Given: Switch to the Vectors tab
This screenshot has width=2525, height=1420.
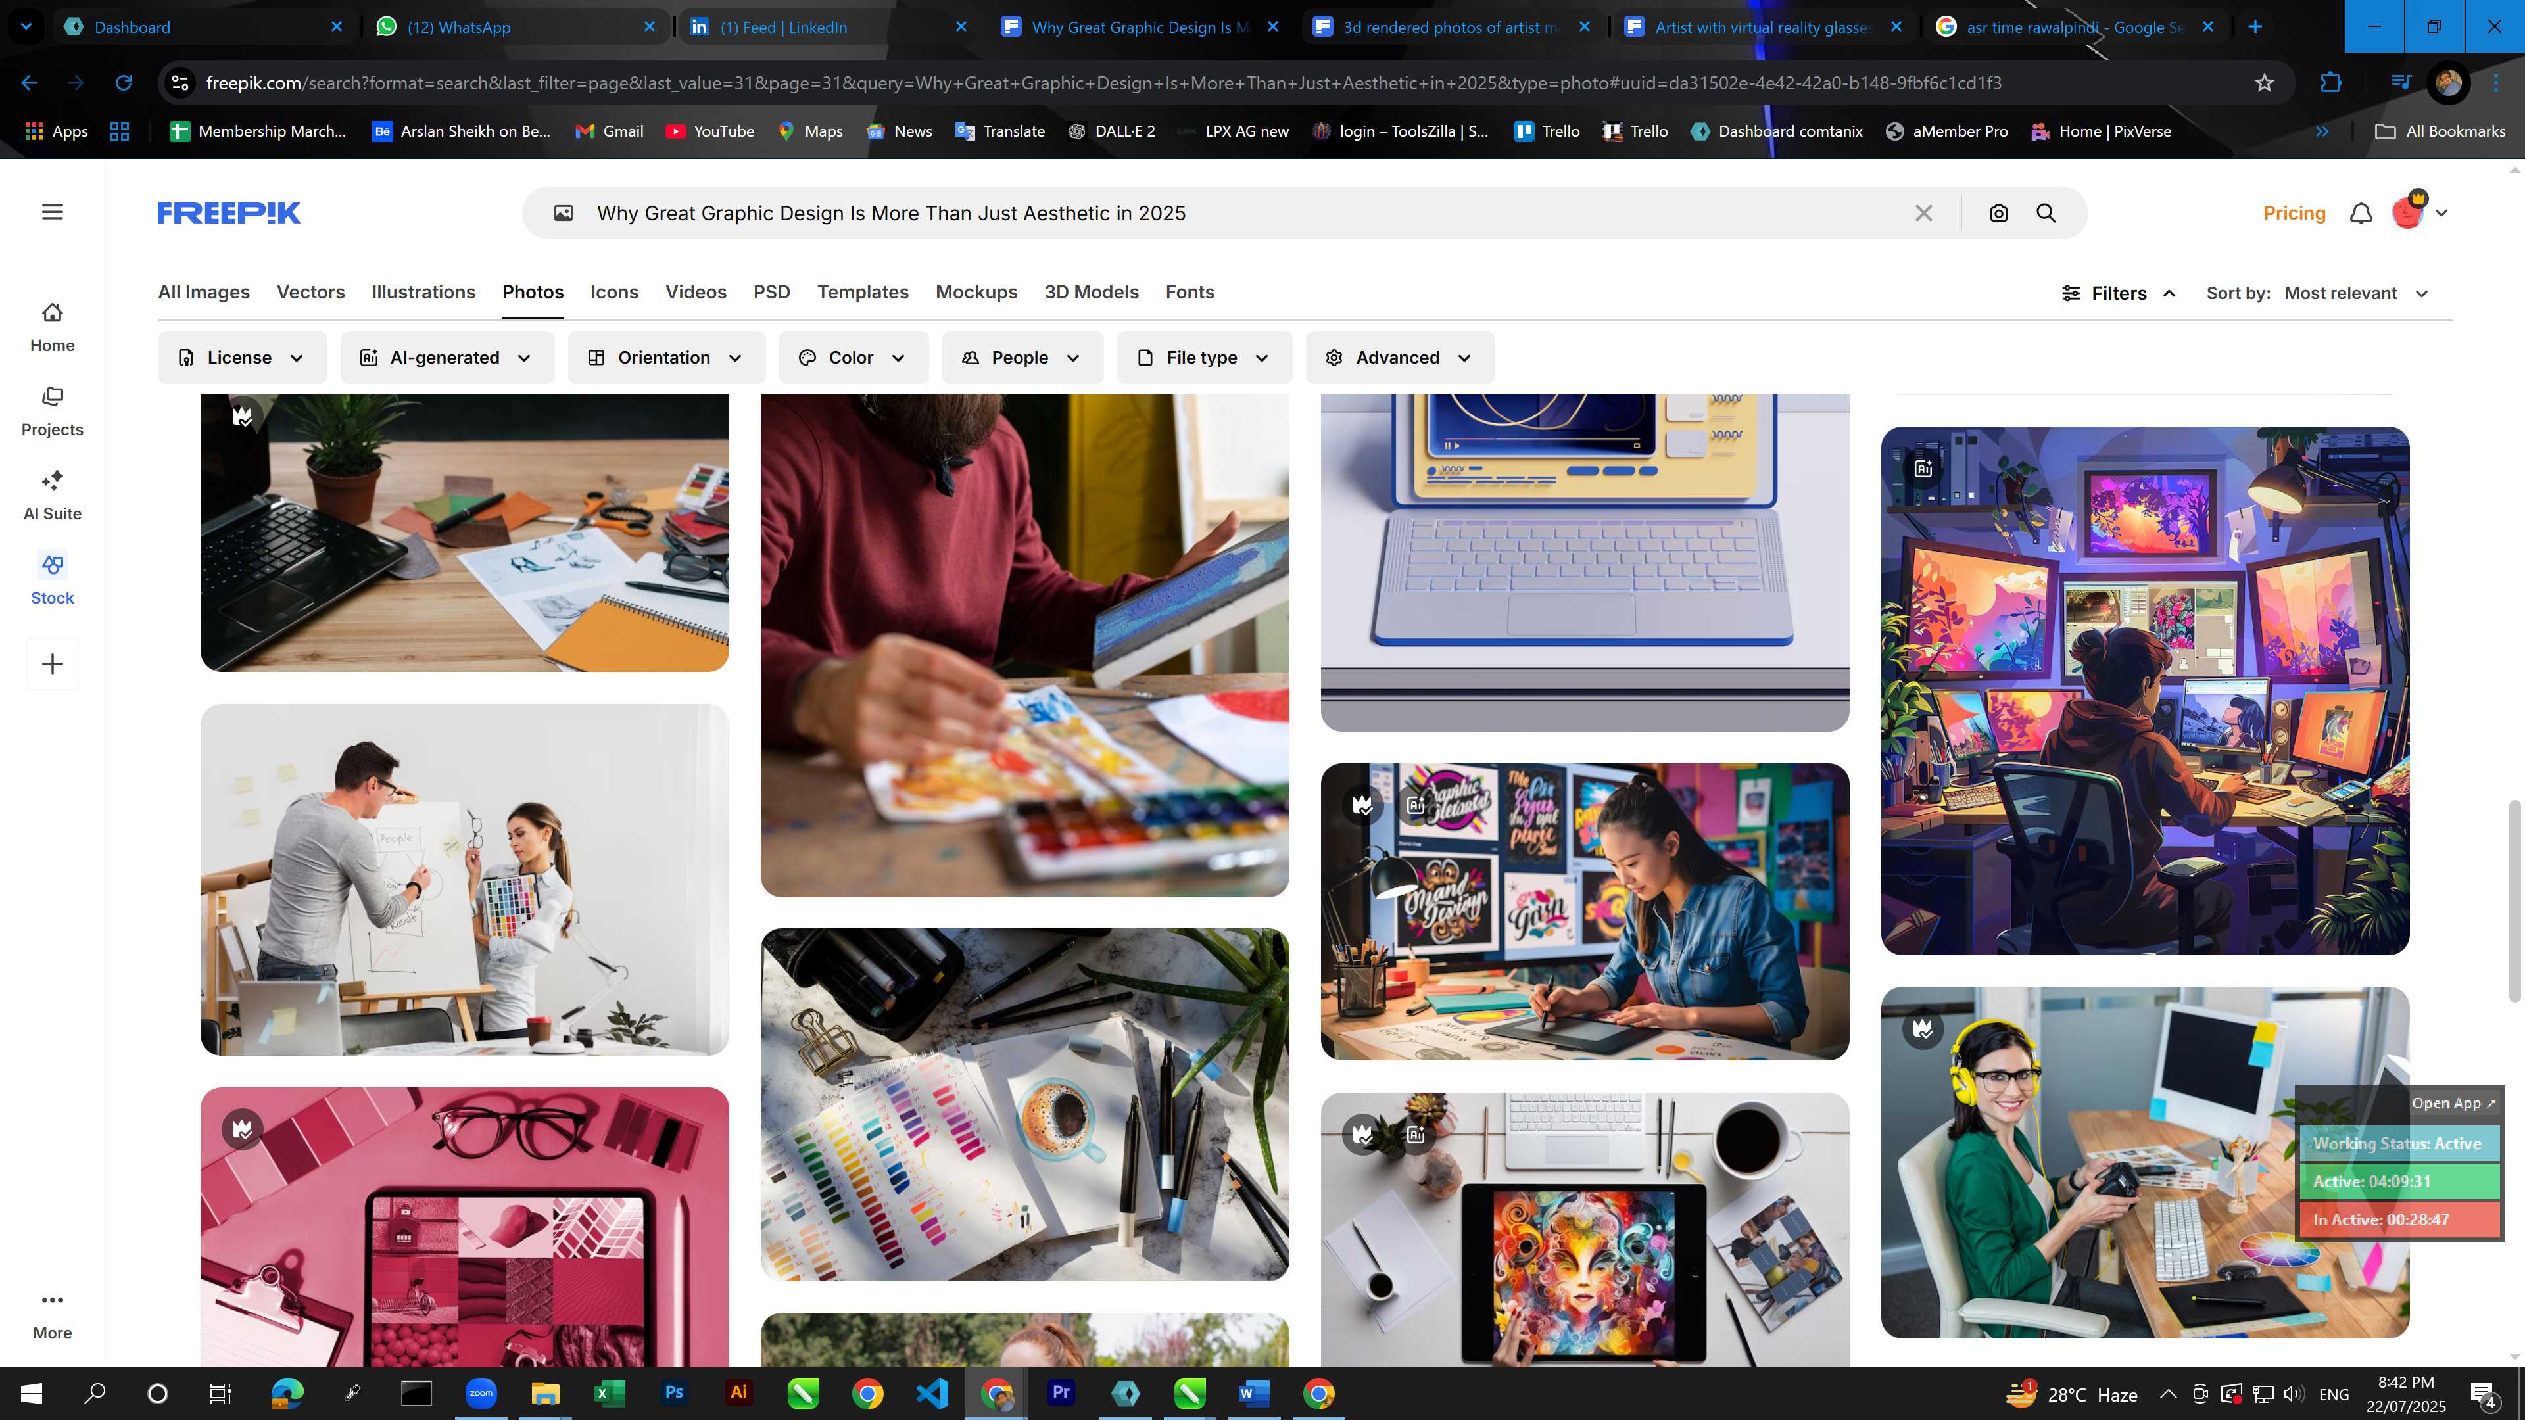Looking at the screenshot, I should (x=311, y=292).
